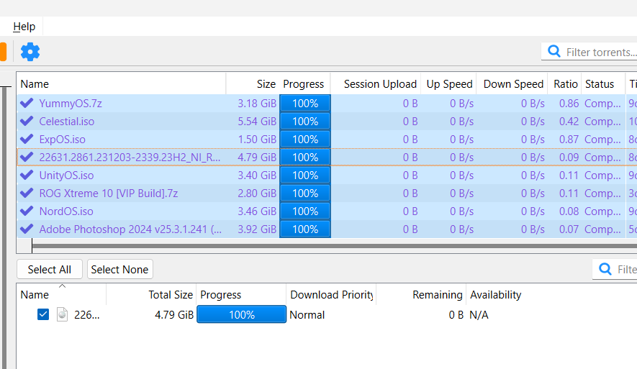The height and width of the screenshot is (369, 637).
Task: Click the NordOS.iso 100% progress bar
Action: 305,211
